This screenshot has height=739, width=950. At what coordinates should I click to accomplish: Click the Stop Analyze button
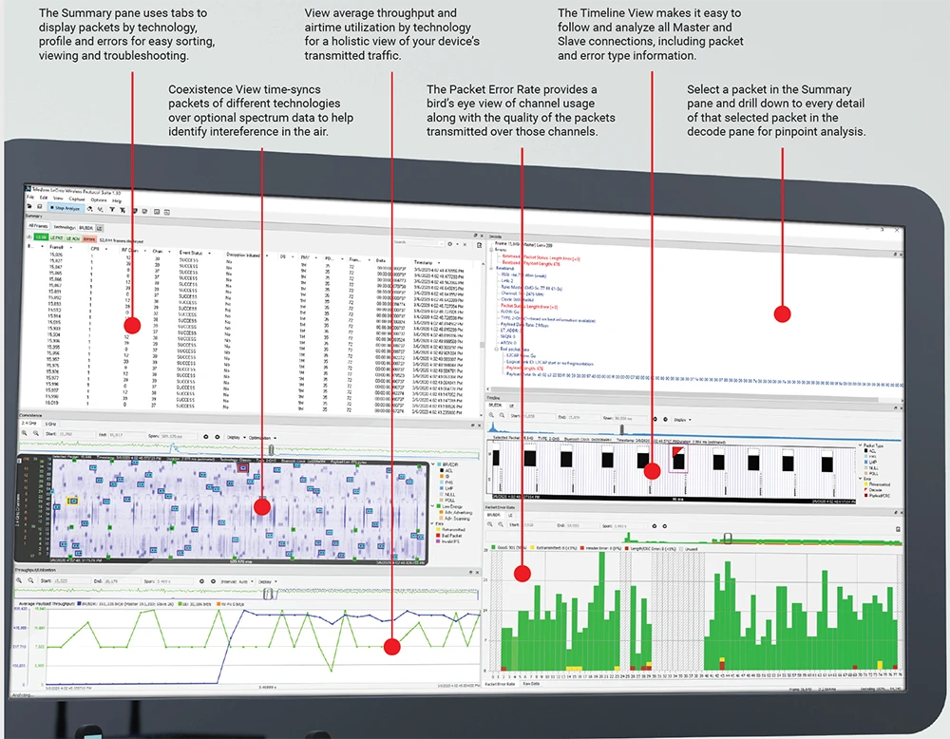coord(66,208)
